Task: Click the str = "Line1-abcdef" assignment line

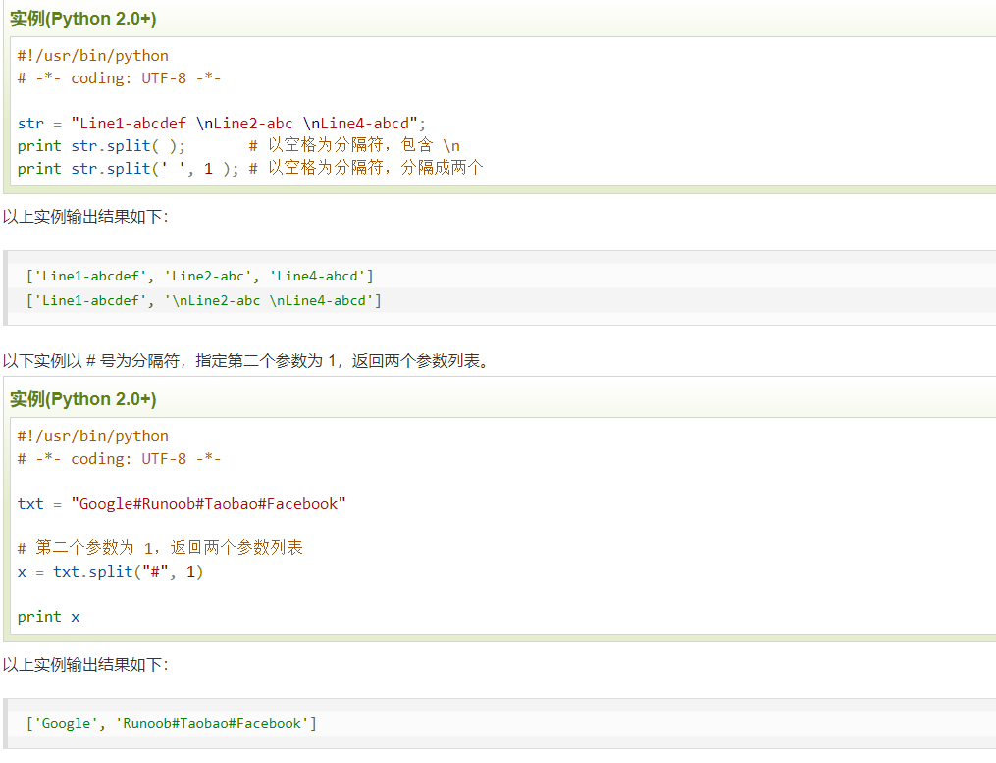Action: point(221,123)
